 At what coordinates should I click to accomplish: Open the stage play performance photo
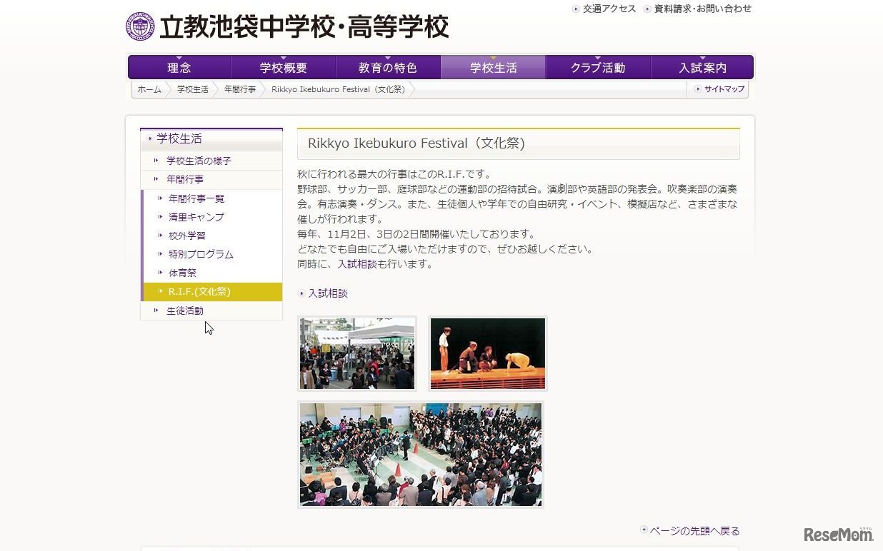pos(488,354)
